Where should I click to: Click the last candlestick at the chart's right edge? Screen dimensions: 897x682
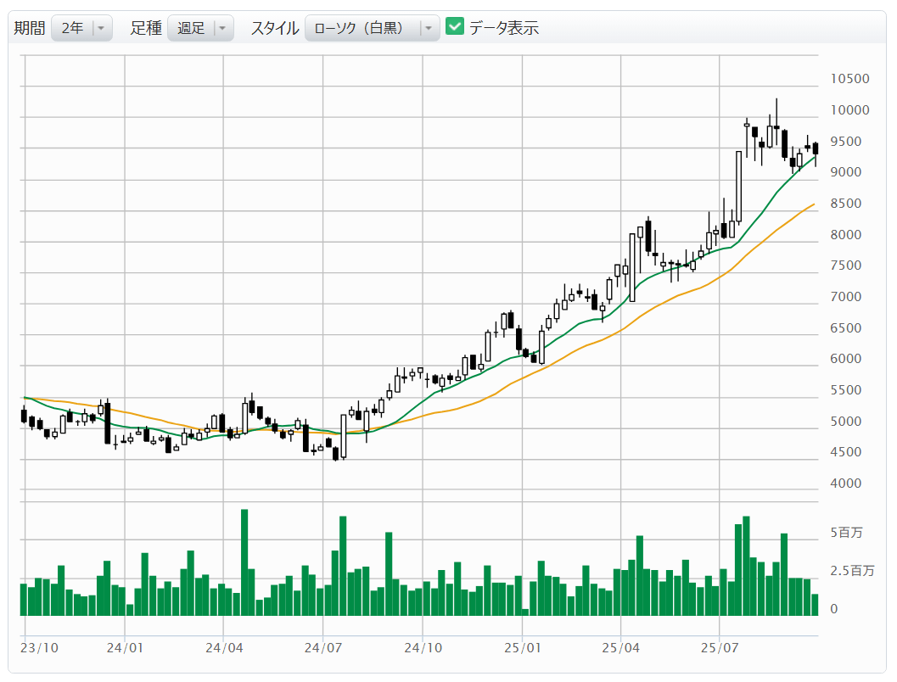tap(816, 148)
